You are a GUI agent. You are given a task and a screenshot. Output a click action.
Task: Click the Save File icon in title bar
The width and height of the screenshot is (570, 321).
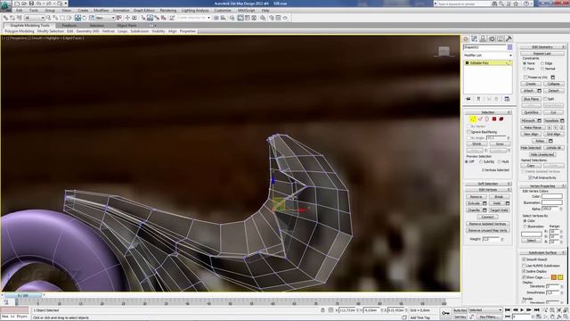point(31,4)
